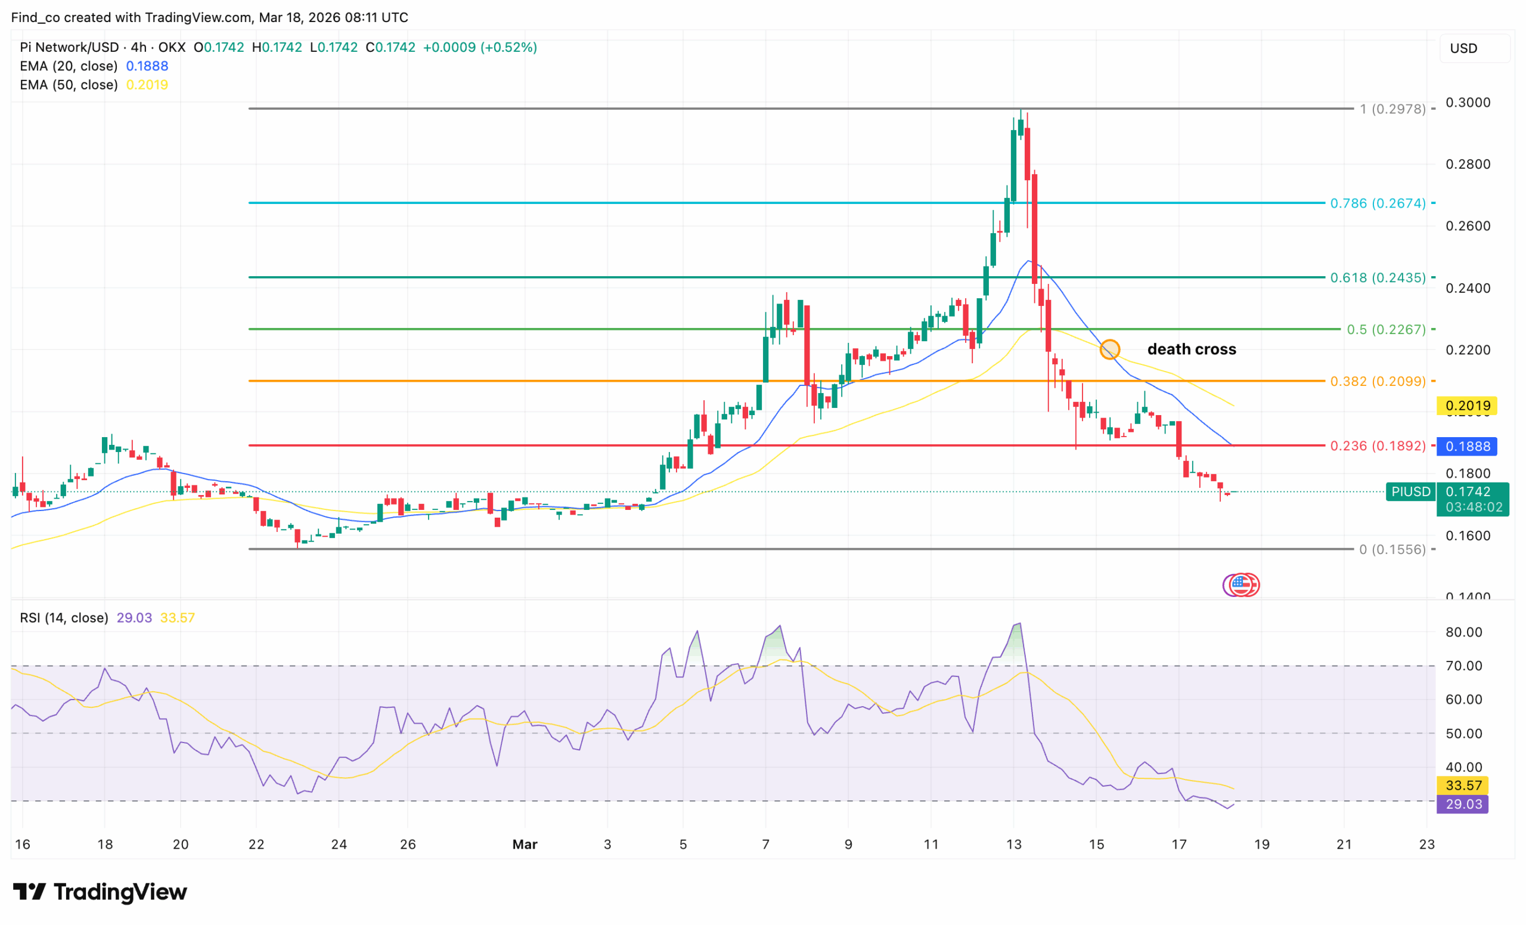Image resolution: width=1526 pixels, height=925 pixels.
Task: Click the Fib 0.382 (0.2099) level label
Action: (1378, 381)
